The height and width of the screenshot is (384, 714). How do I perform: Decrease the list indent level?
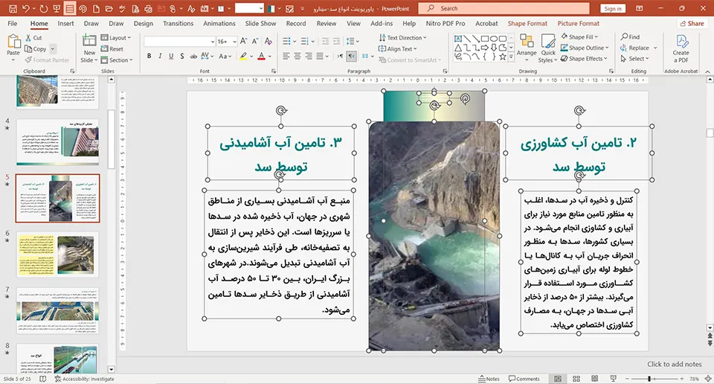click(x=325, y=42)
